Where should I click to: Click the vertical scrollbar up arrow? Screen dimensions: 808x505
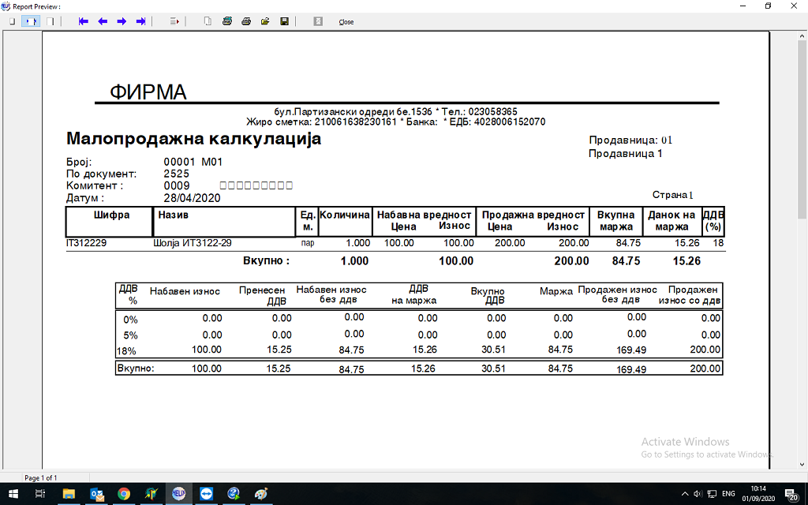point(802,36)
